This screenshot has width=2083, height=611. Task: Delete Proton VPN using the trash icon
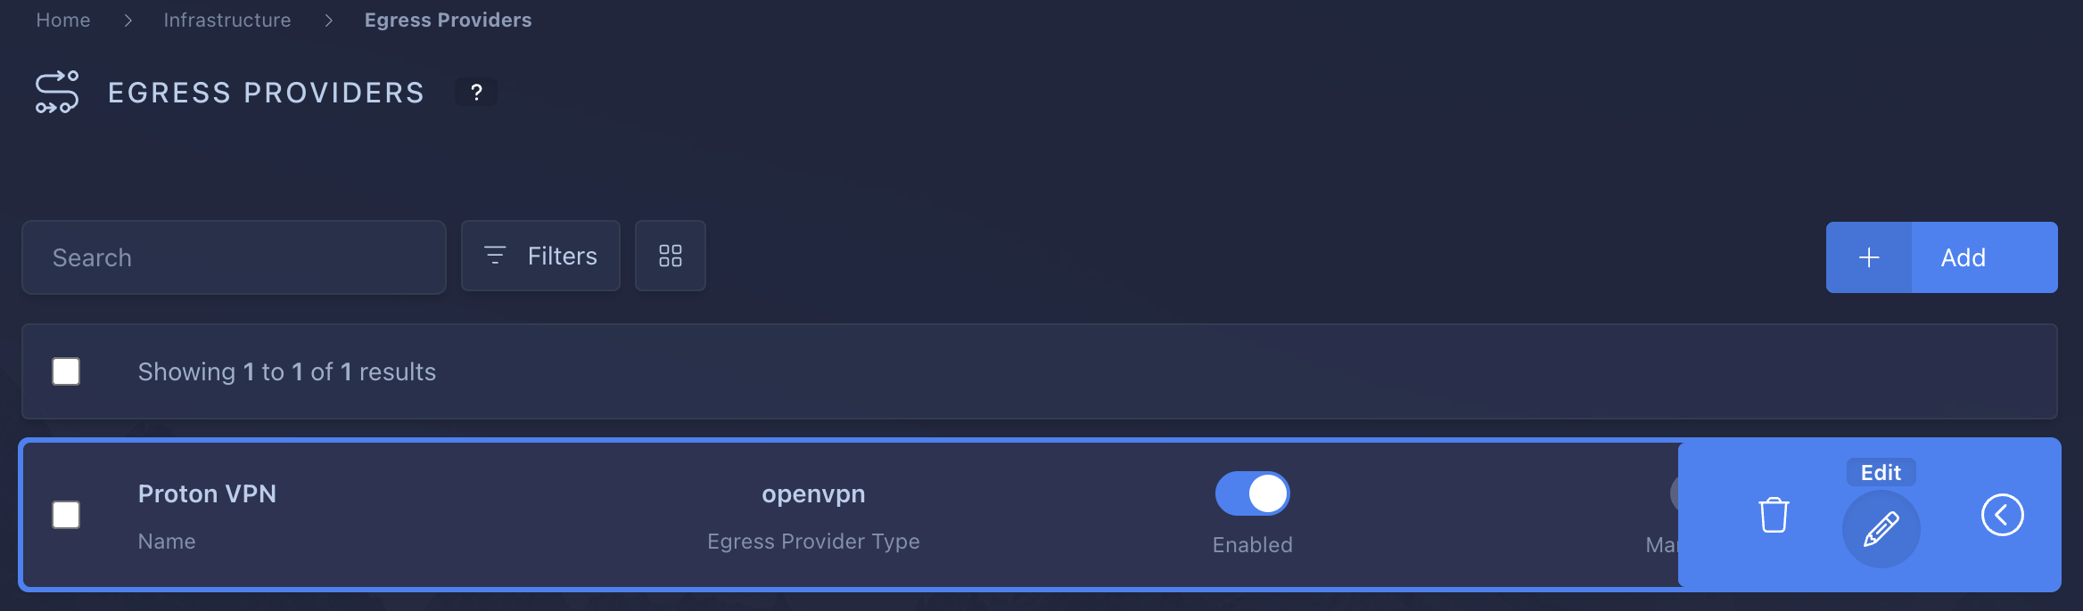[1773, 515]
